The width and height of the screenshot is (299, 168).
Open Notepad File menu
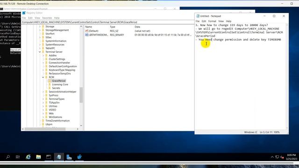pyautogui.click(x=198, y=21)
